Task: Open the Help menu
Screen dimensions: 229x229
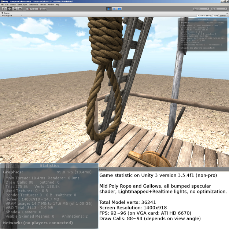Action: 58,5
